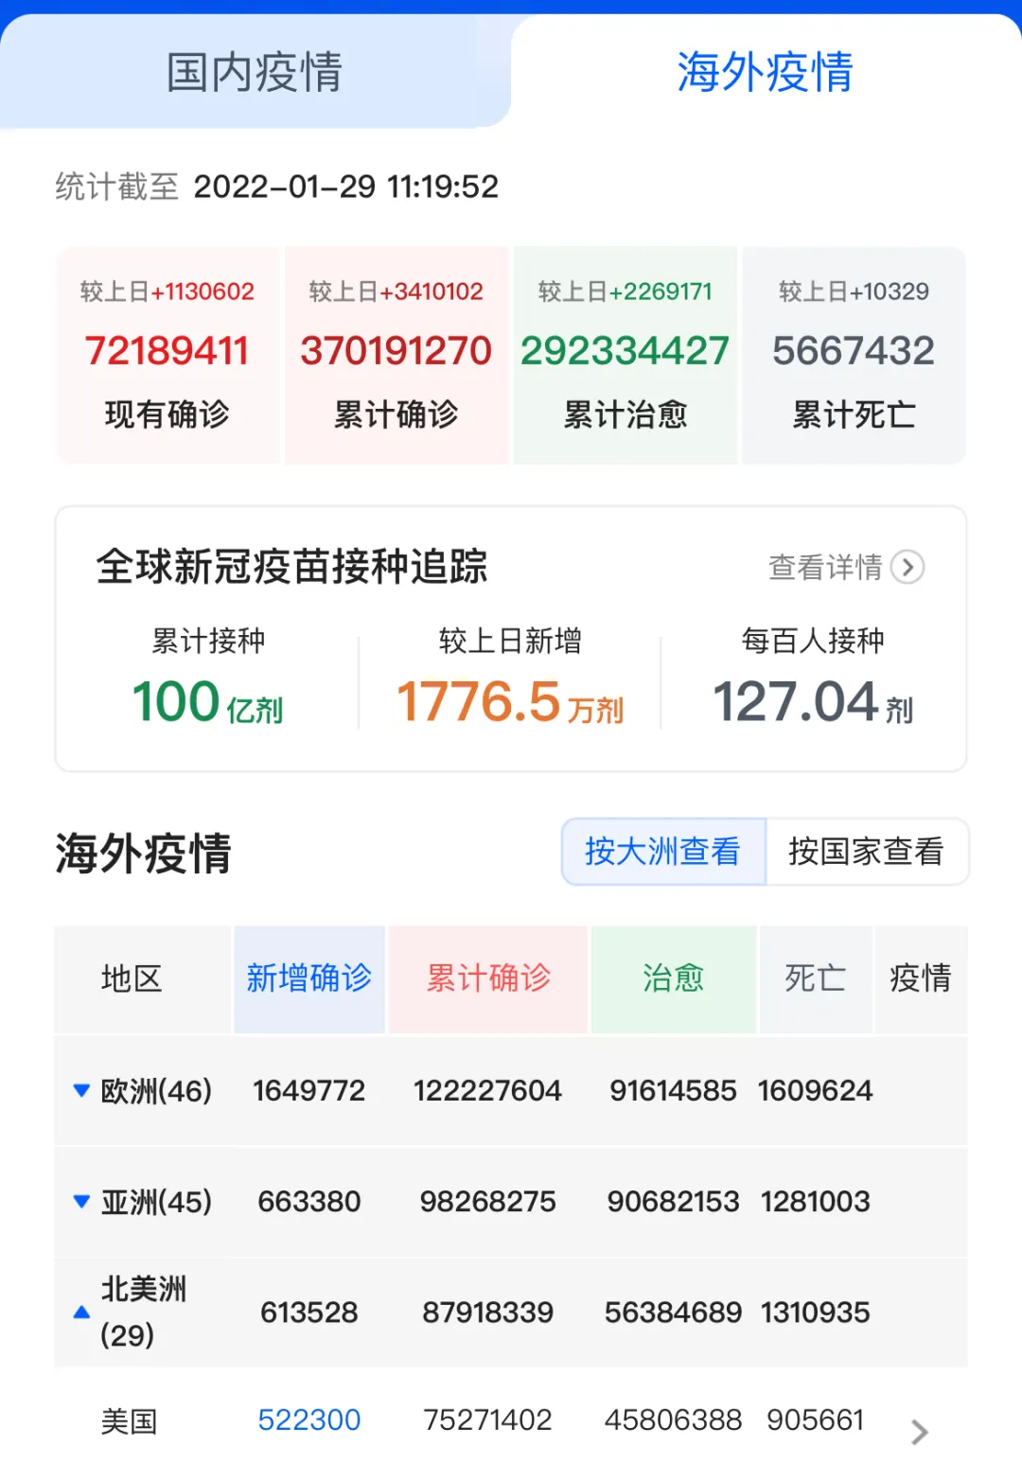Click 北美洲 recovered value 56384689
1022x1463 pixels.
click(673, 1313)
